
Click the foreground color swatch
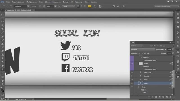[x=2, y=90]
